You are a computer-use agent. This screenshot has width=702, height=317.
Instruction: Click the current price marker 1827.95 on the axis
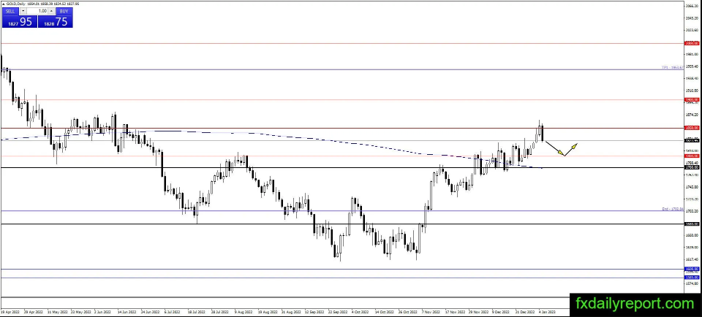692,140
